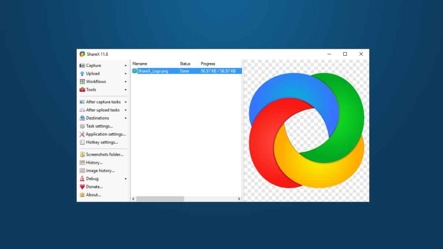443x249 pixels.
Task: Expand the Workflows submenu arrow
Action: [126, 82]
